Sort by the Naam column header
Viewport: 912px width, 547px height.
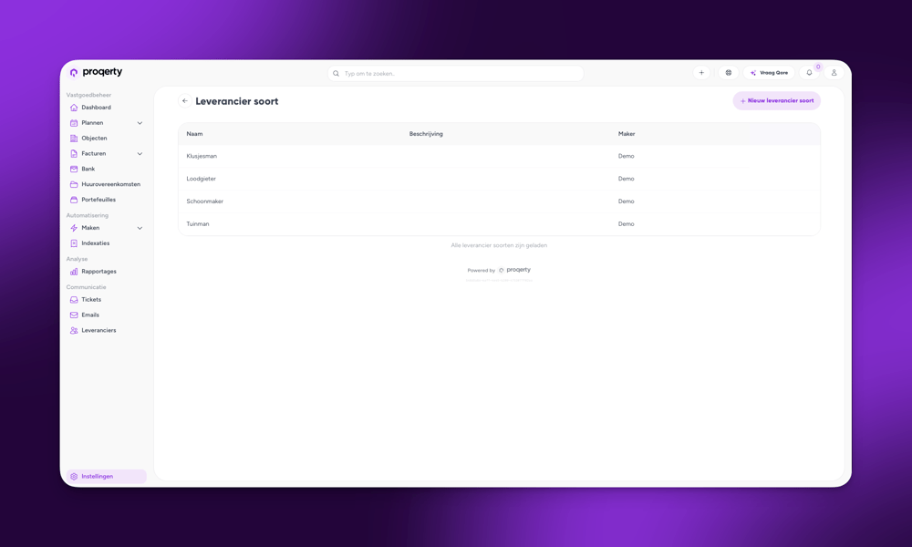tap(194, 134)
